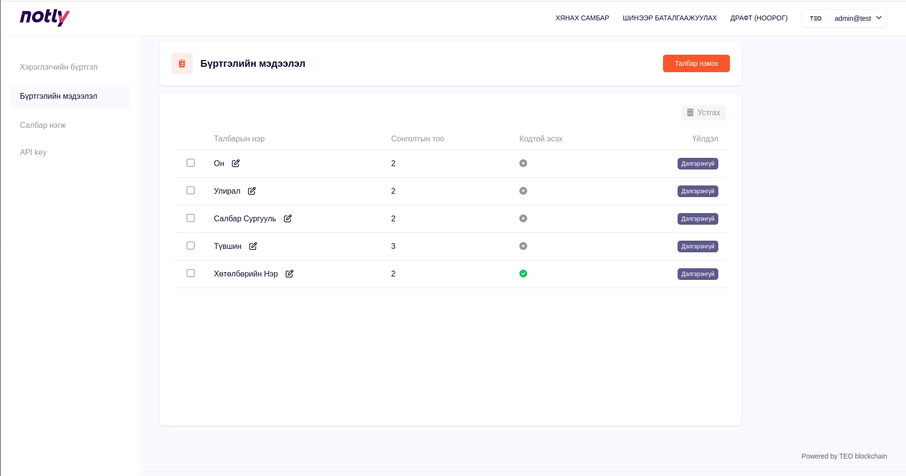This screenshot has width=906, height=476.
Task: Edit the Улирал field name
Action: pos(252,191)
